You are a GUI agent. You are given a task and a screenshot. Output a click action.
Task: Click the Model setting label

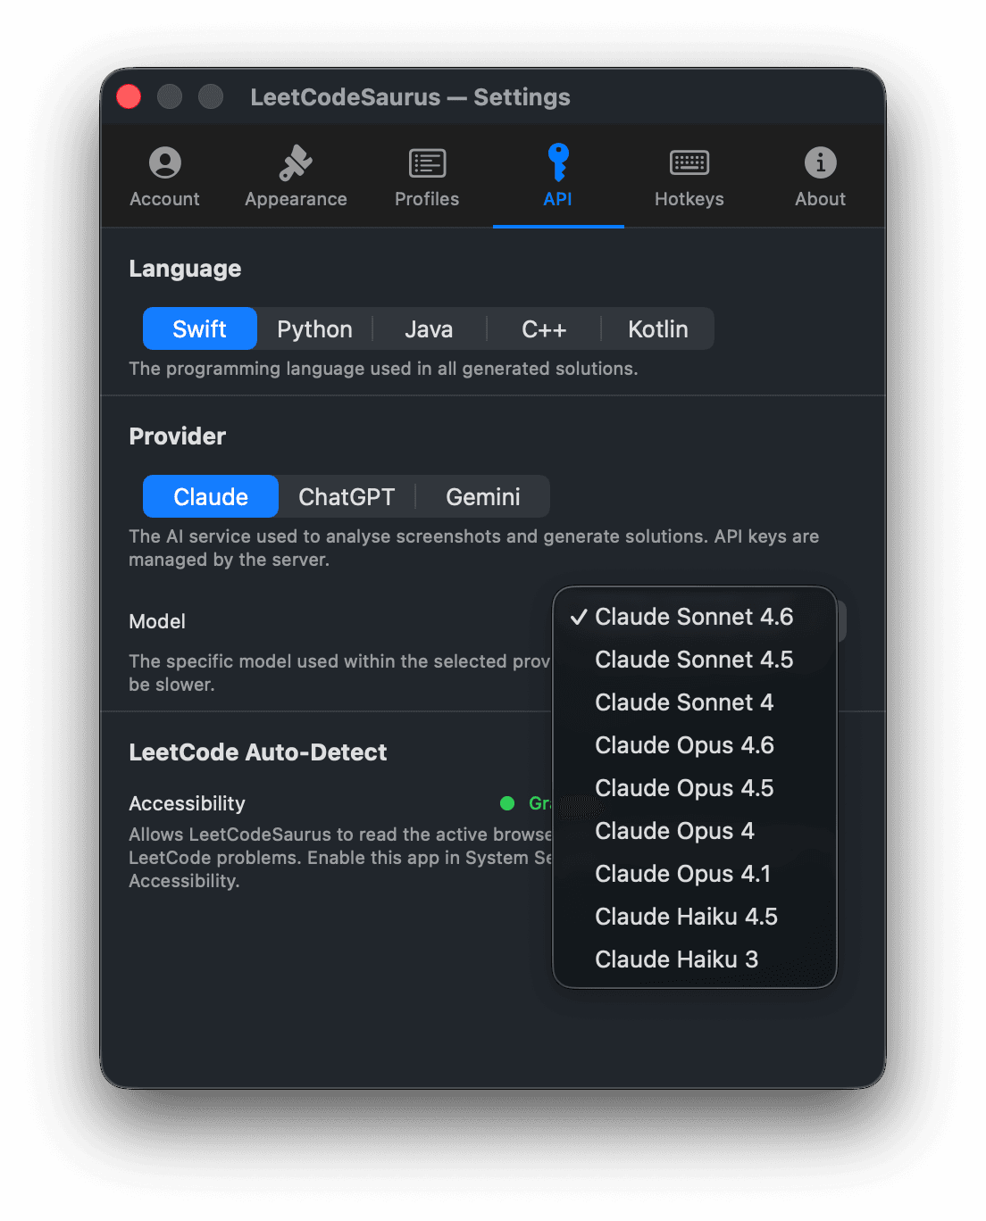pyautogui.click(x=157, y=621)
